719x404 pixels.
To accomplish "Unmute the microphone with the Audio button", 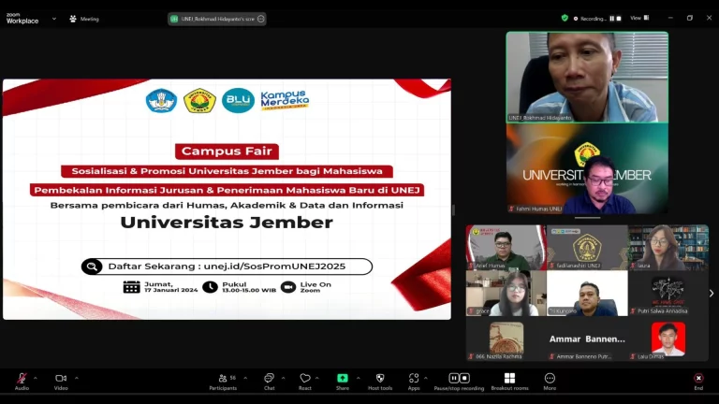I will pyautogui.click(x=22, y=382).
